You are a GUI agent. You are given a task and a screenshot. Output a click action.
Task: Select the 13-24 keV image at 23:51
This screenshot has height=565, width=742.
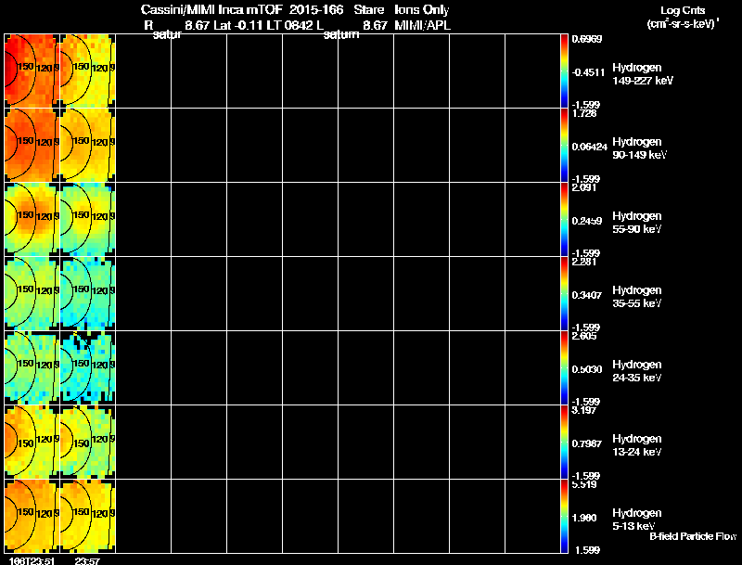tap(32, 442)
